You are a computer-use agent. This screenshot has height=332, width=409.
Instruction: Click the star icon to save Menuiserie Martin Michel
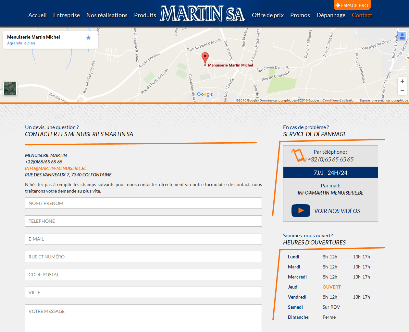(x=88, y=38)
